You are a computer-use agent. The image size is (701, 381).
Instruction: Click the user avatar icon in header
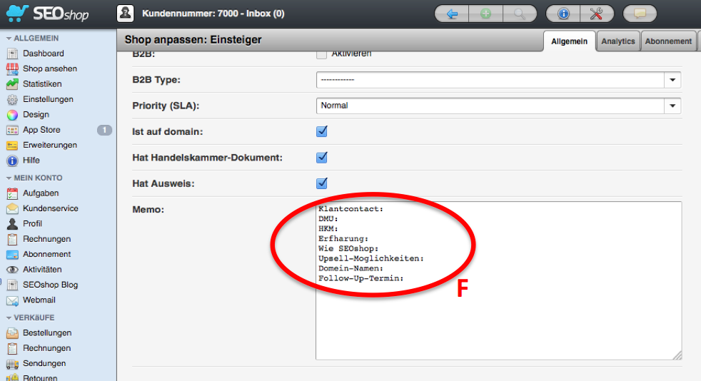coord(125,13)
